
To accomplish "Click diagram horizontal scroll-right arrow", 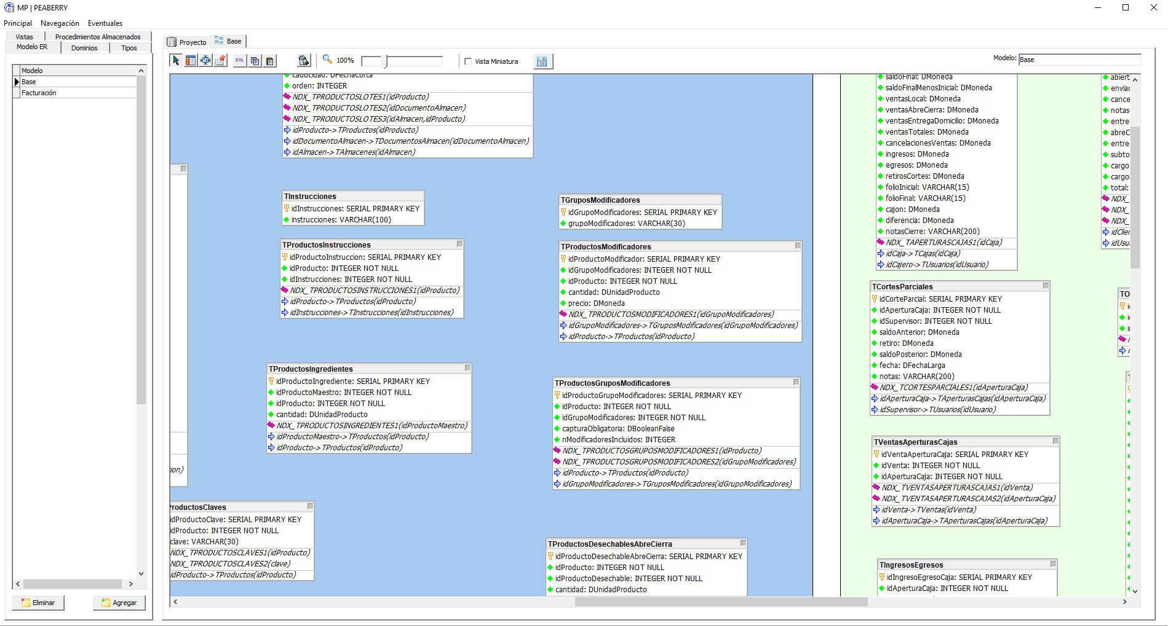I will pos(1125,601).
